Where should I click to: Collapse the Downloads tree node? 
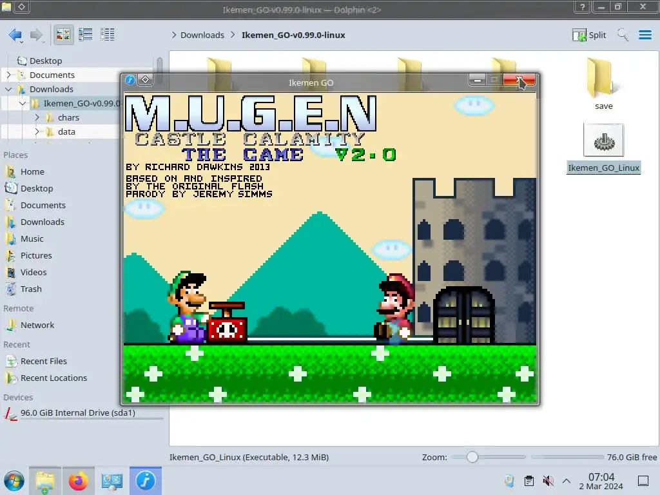pyautogui.click(x=8, y=89)
